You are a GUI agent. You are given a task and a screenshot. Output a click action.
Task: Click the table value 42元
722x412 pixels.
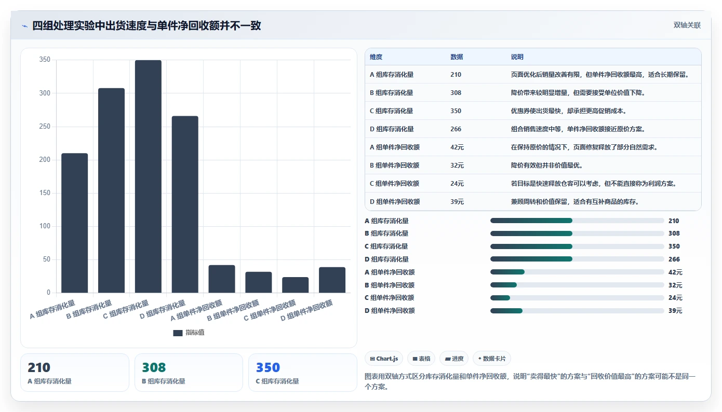[x=457, y=147]
